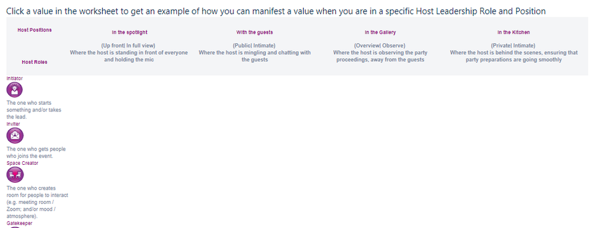The image size is (601, 228).
Task: Click the worksheet instruction heading text
Action: pos(276,11)
